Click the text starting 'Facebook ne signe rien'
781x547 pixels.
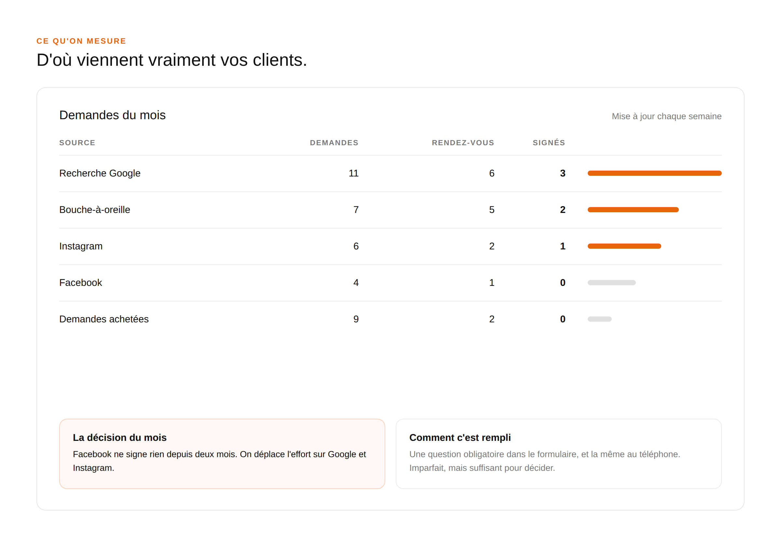pyautogui.click(x=219, y=461)
